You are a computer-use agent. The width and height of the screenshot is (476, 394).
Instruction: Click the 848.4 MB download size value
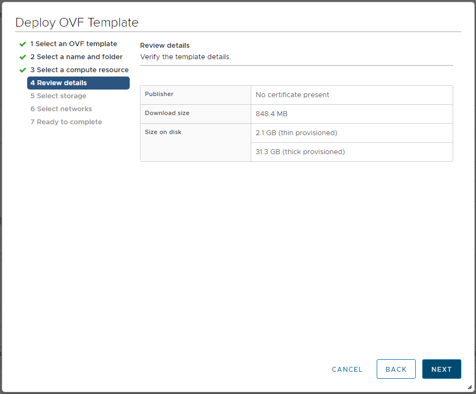coord(271,114)
